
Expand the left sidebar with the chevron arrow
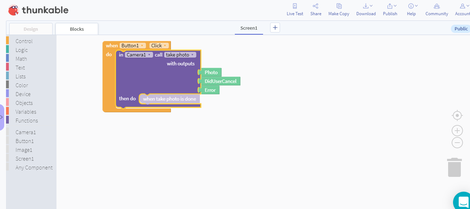(2, 117)
